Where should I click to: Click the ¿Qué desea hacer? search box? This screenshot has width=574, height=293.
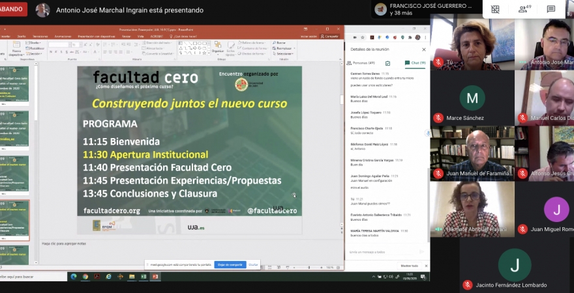(x=183, y=36)
